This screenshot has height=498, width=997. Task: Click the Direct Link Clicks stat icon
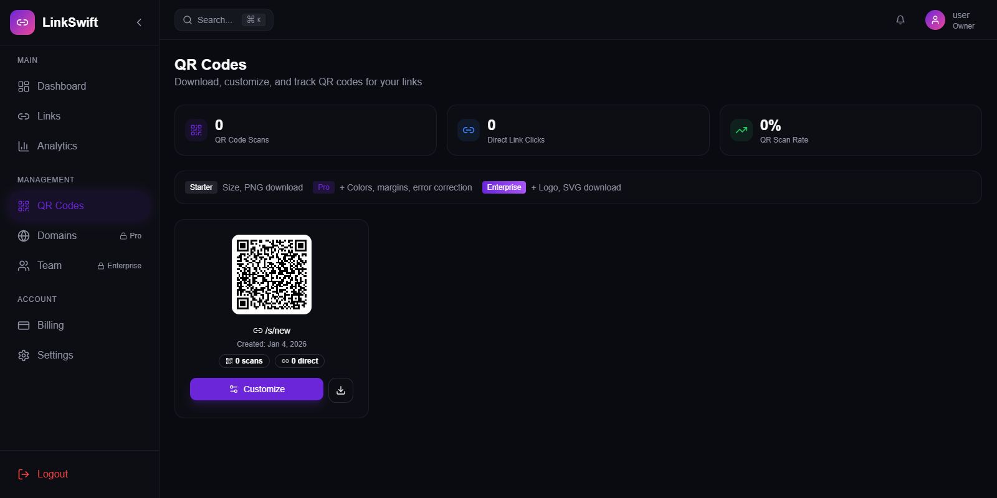coord(469,130)
